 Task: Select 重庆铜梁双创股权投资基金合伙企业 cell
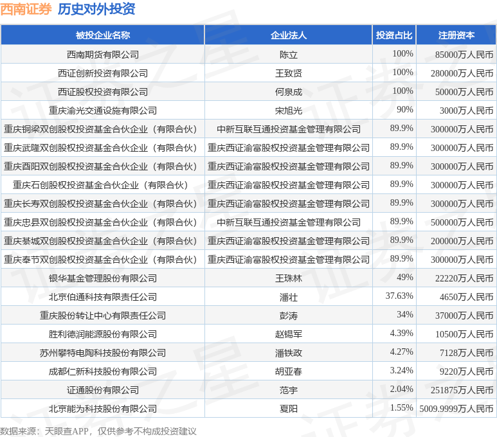coord(103,129)
